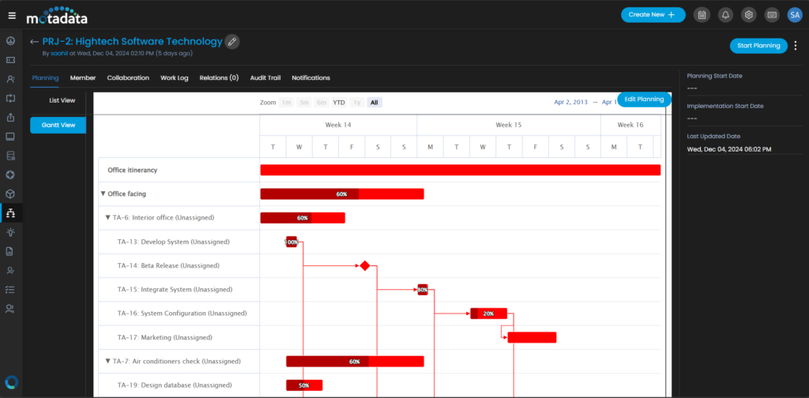This screenshot has height=398, width=809.
Task: Click the Motadata logo
Action: (57, 16)
